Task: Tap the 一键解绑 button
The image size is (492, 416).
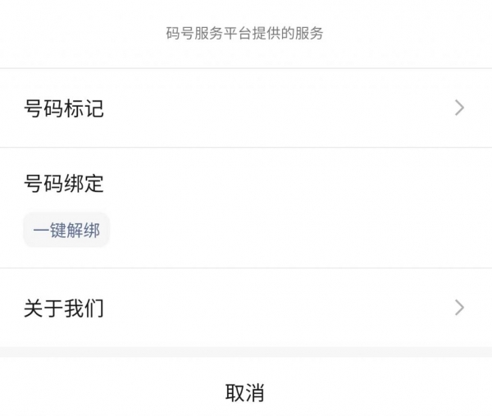Action: (x=66, y=231)
